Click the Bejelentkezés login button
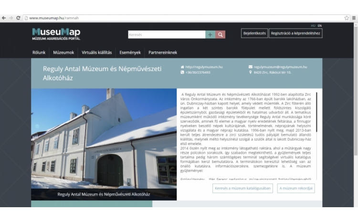358x222 pixels. (254, 33)
